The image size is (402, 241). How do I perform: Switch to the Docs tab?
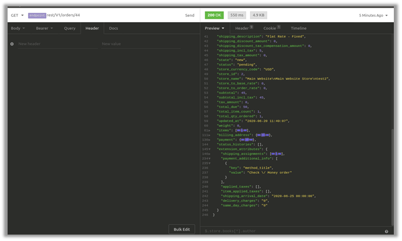pos(113,28)
